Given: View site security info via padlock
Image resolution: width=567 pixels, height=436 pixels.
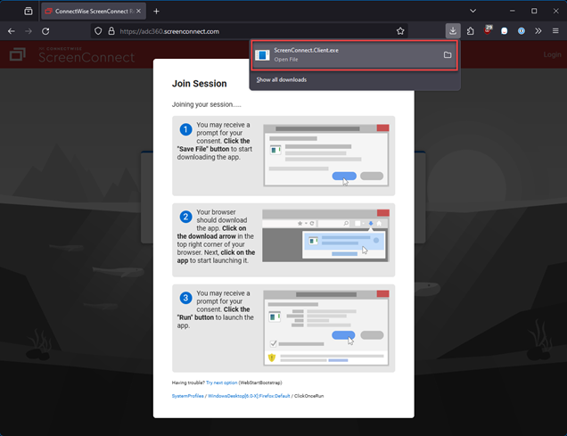Looking at the screenshot, I should pos(111,31).
